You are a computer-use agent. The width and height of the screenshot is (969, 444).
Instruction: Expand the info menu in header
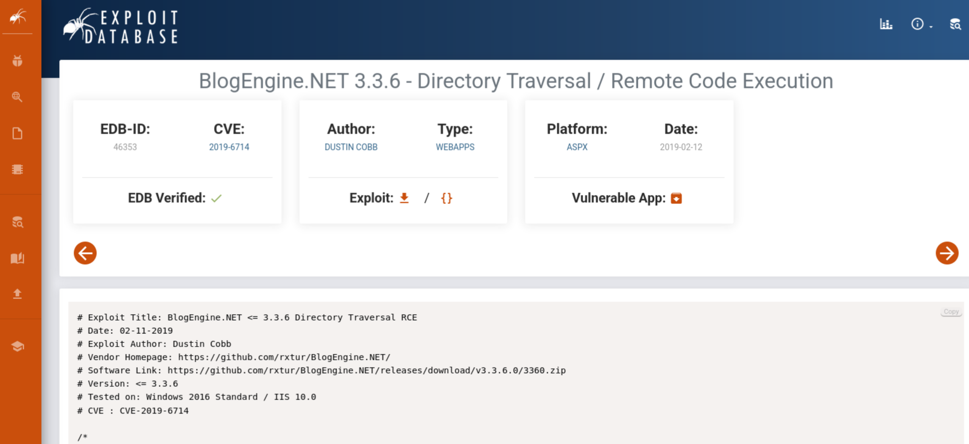[x=922, y=24]
